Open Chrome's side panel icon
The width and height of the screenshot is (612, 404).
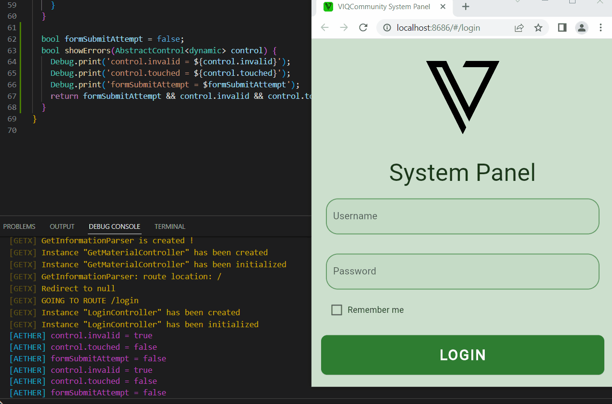562,27
